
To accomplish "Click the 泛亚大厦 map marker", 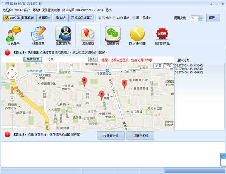I will [x=121, y=71].
